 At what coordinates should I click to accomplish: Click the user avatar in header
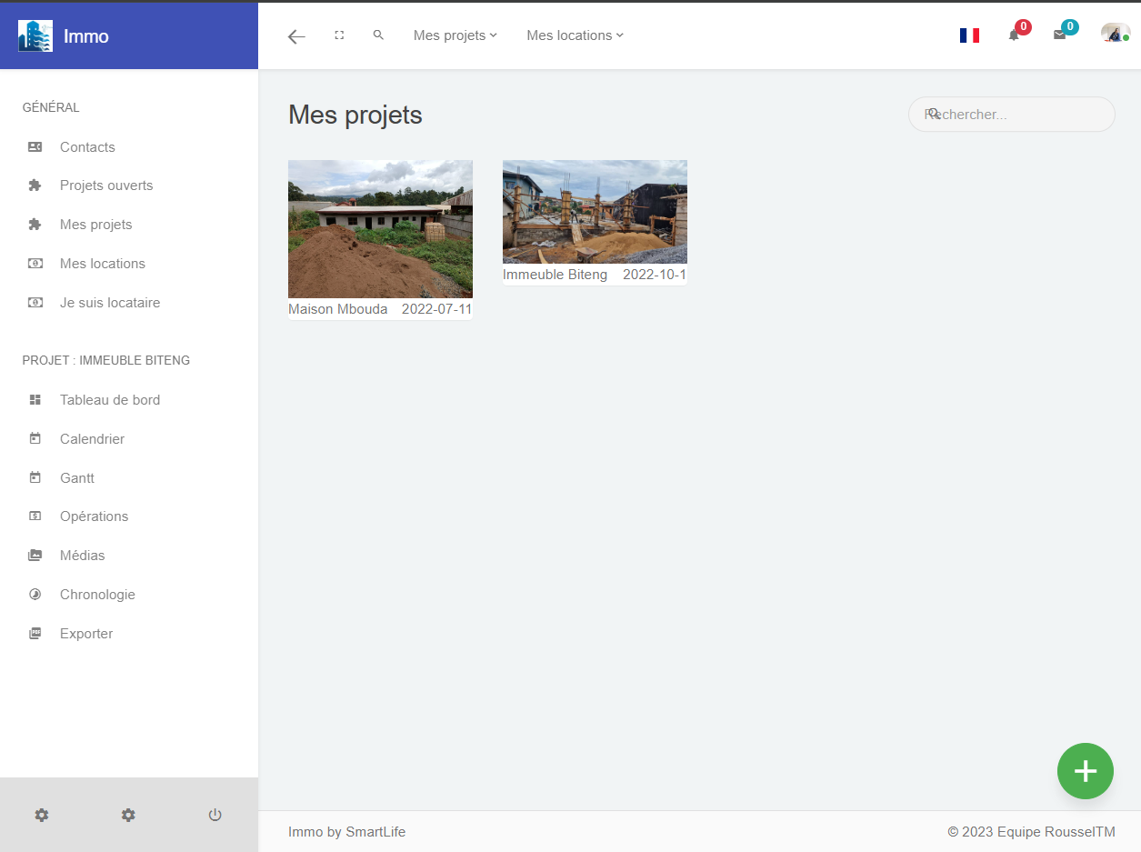click(1114, 35)
